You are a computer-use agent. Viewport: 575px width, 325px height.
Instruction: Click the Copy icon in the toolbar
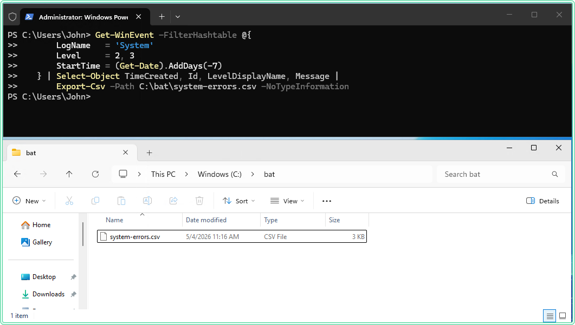click(95, 201)
